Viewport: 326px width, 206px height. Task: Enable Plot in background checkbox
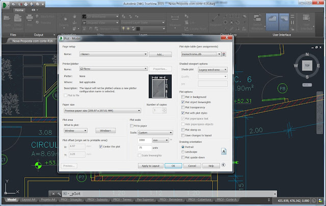183,96
